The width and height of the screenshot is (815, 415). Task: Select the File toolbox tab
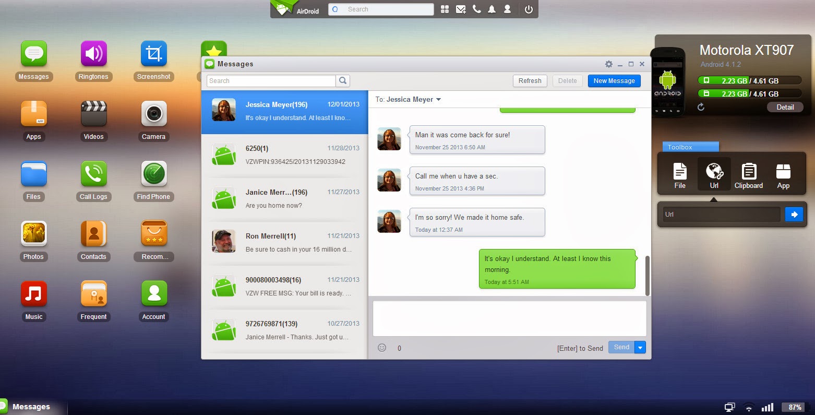tap(680, 175)
